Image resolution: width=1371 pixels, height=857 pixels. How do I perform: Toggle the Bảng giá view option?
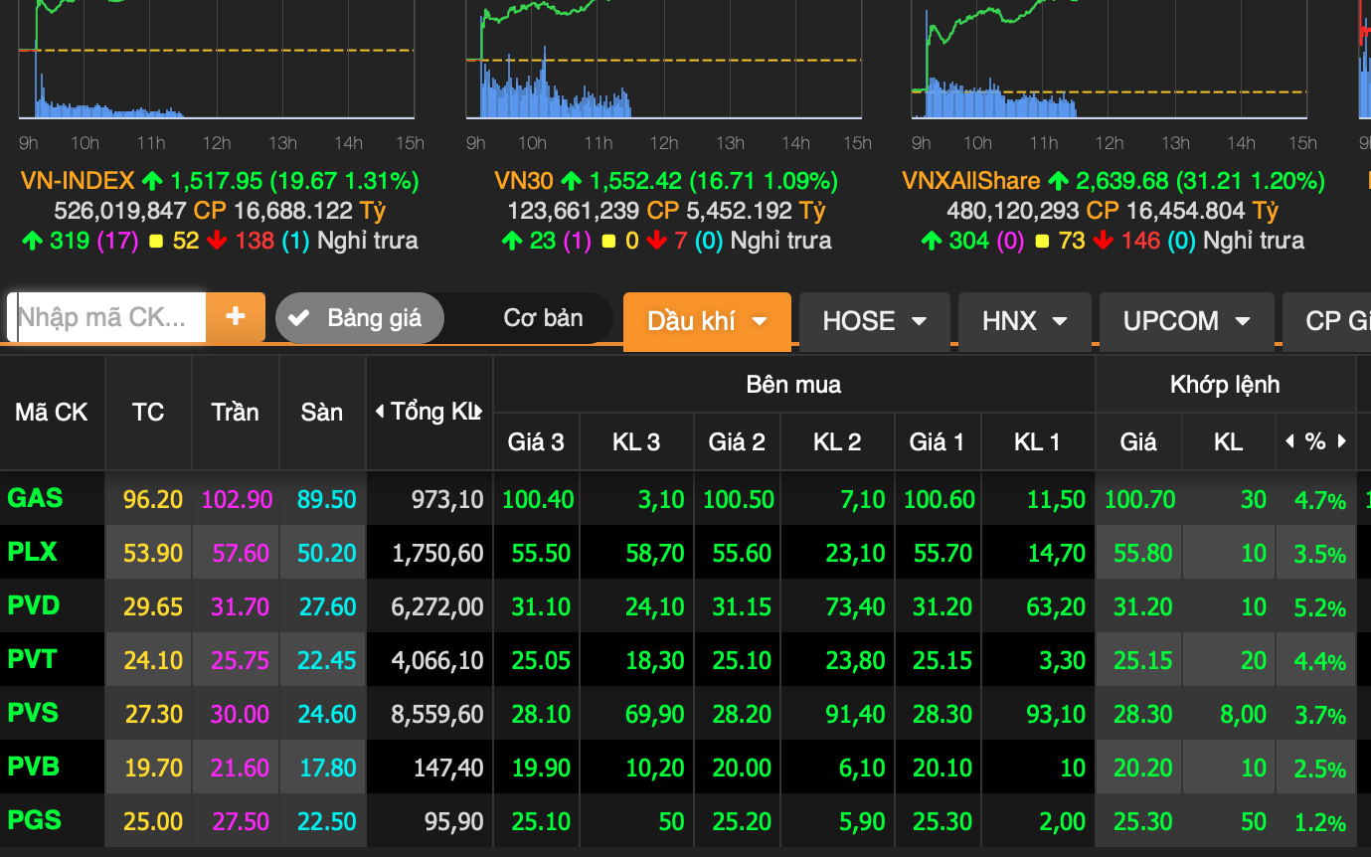(360, 318)
